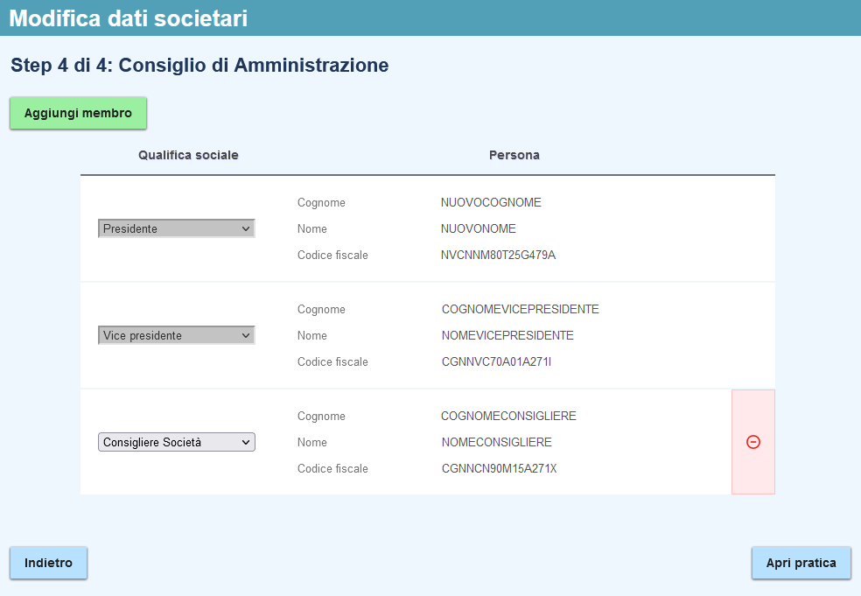
Task: Remove the Consigliere member with red minus icon
Action: [752, 442]
